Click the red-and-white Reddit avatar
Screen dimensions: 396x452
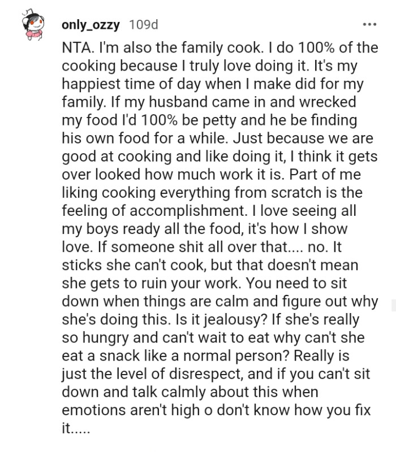(32, 24)
